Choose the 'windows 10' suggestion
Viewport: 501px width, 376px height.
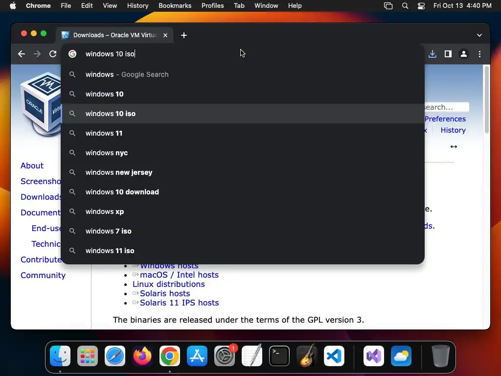(x=243, y=94)
